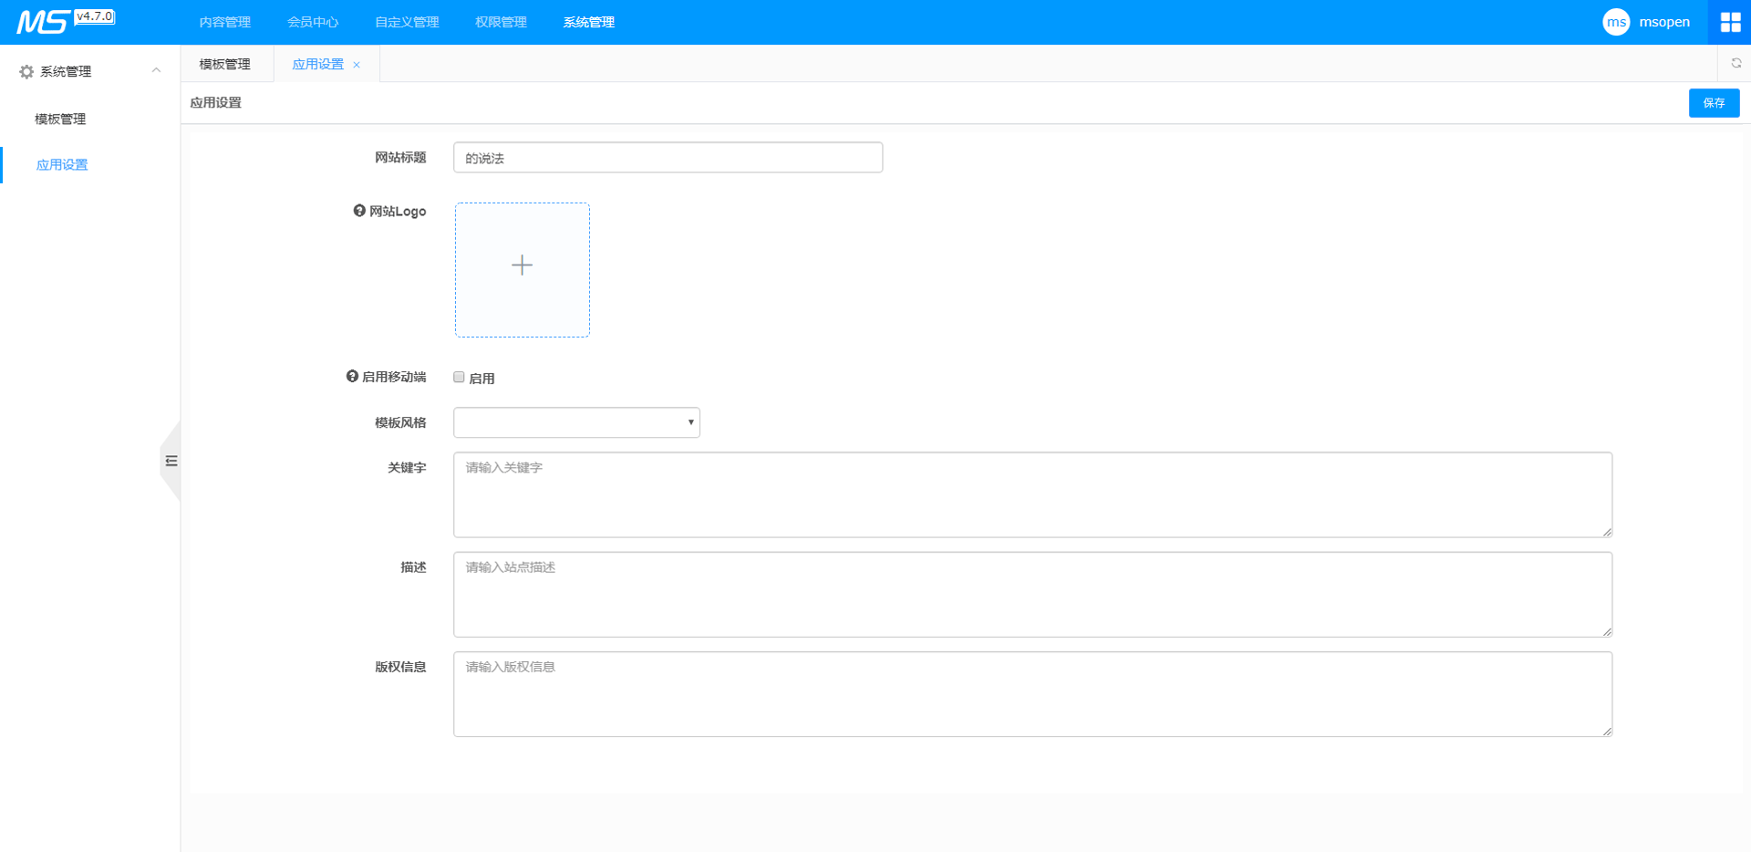Click the help icon beside 网站Logo
Image resolution: width=1751 pixels, height=852 pixels.
point(359,211)
